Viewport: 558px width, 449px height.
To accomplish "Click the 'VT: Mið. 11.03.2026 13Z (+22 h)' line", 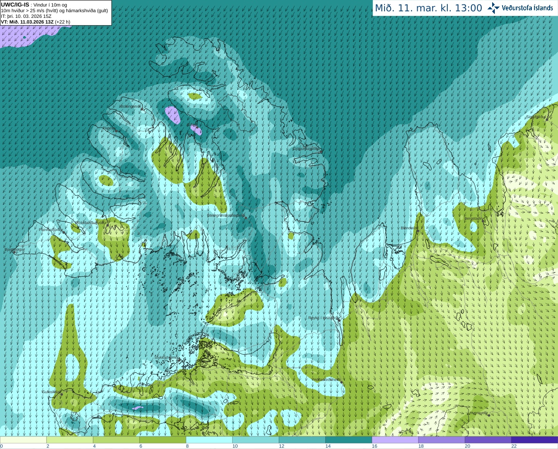I will (x=35, y=22).
